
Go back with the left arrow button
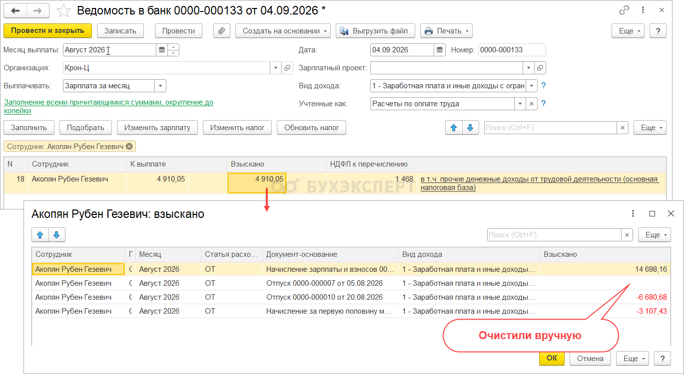point(15,10)
